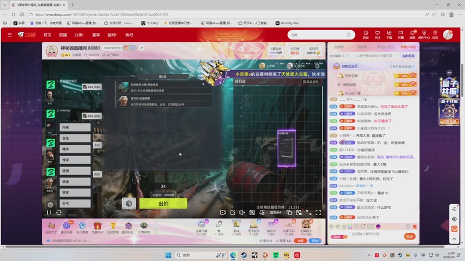This screenshot has width=465, height=261.
Task: Open the 互动预言 trophy icon
Action: pos(113,227)
